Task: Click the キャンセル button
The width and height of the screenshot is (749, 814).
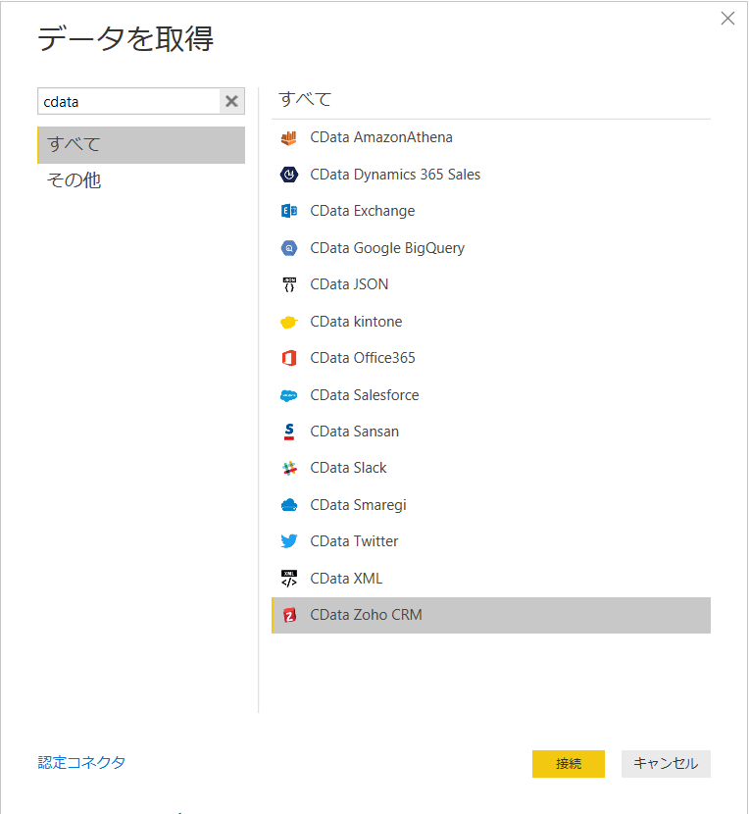Action: (666, 764)
